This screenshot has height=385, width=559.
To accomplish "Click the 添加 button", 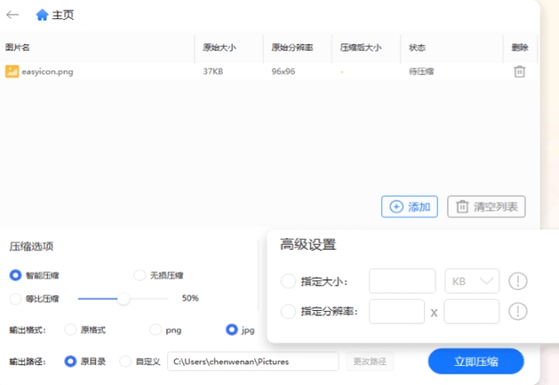I will [409, 206].
